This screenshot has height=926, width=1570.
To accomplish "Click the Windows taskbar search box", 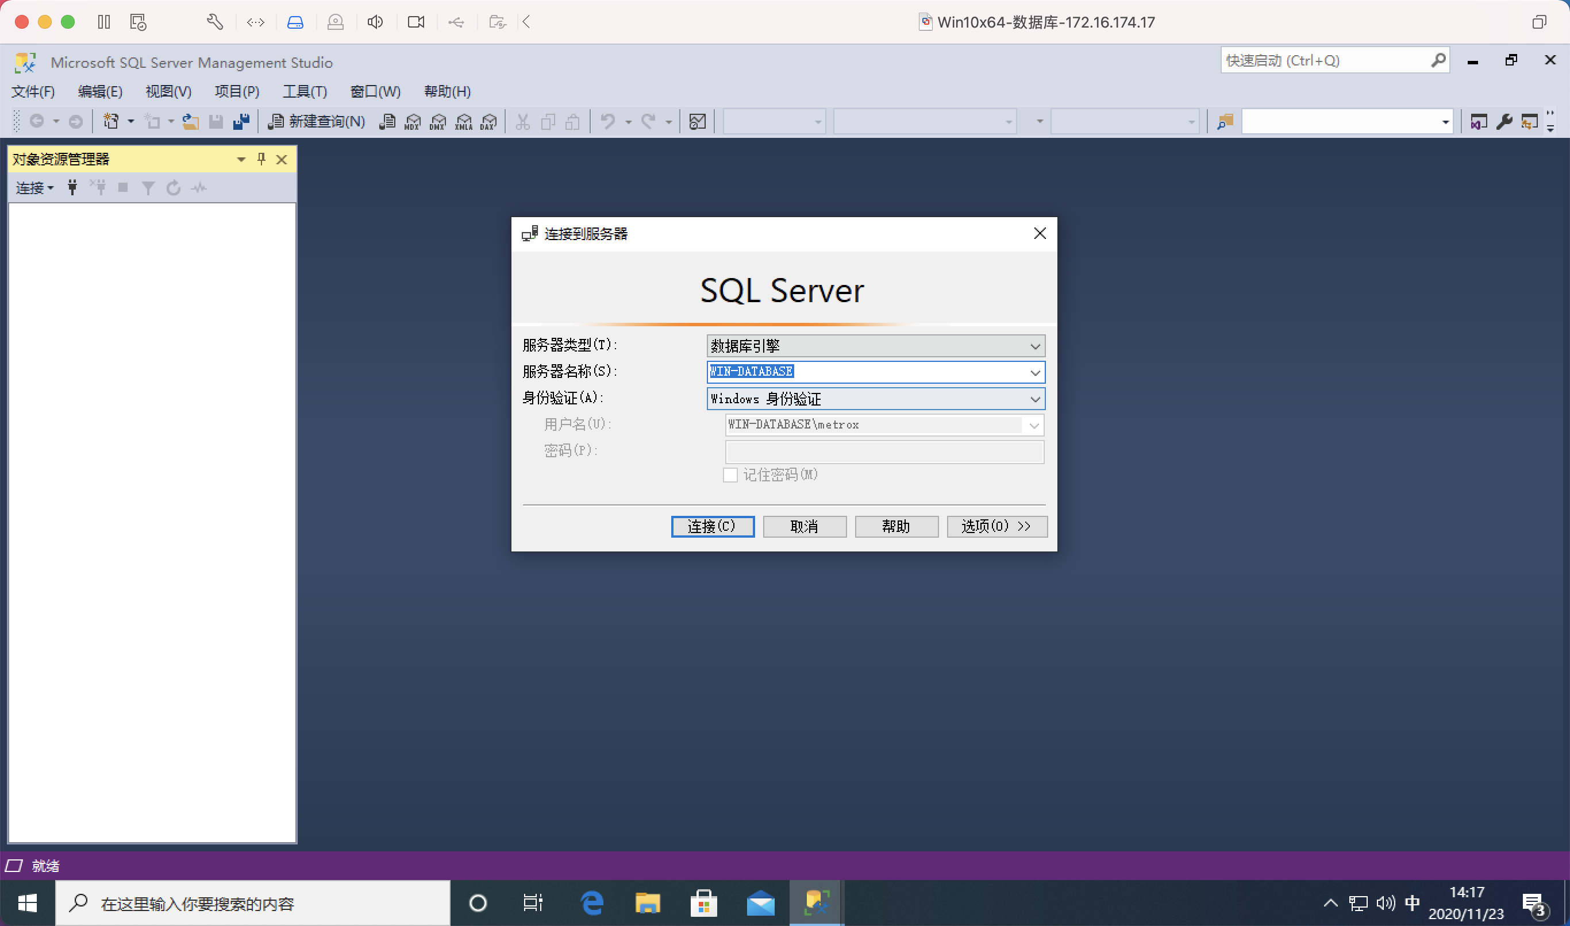I will point(253,903).
